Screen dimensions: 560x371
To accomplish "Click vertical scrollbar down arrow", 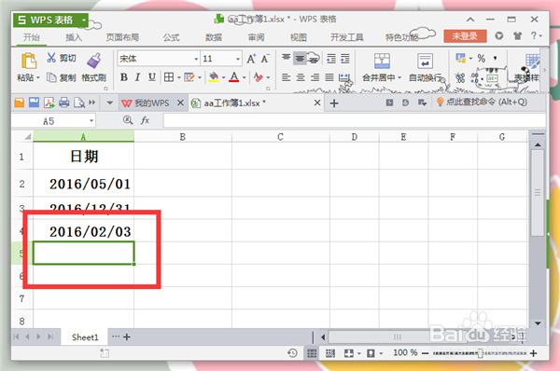I will (538, 323).
